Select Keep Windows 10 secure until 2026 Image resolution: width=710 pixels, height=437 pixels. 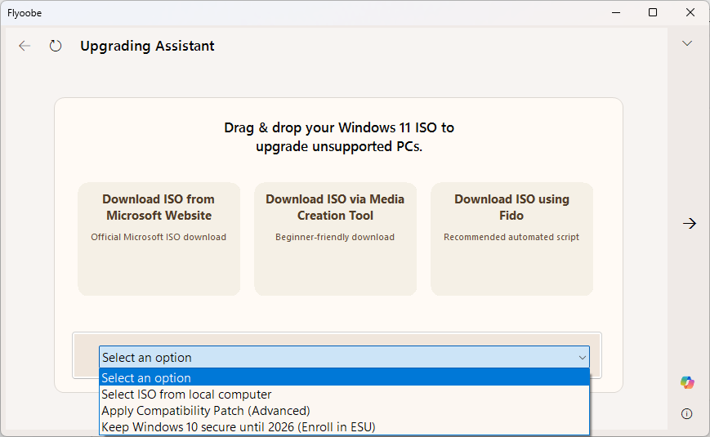(x=238, y=426)
